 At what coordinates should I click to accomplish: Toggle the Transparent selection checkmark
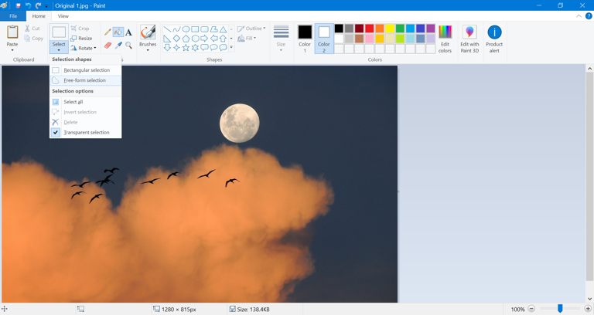pos(56,132)
